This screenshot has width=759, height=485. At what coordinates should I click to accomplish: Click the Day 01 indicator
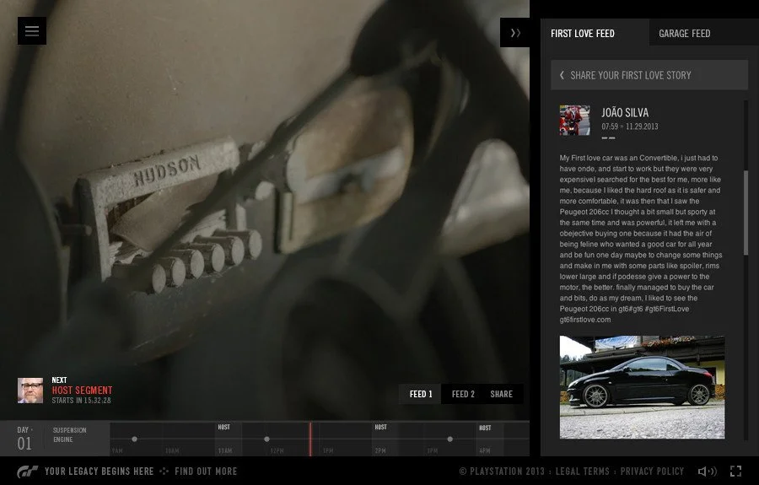pos(24,438)
